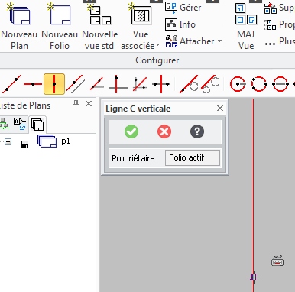295x292 pixels.
Task: Click the Configurer ribbon group label
Action: point(157,60)
